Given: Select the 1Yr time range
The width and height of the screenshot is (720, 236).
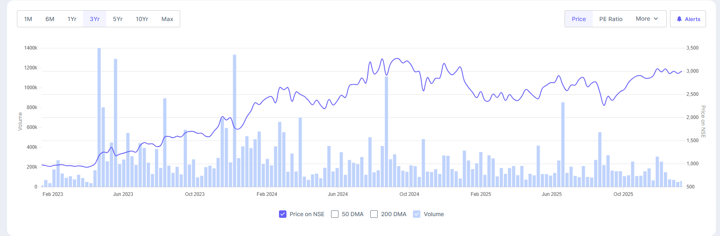Looking at the screenshot, I should point(72,19).
